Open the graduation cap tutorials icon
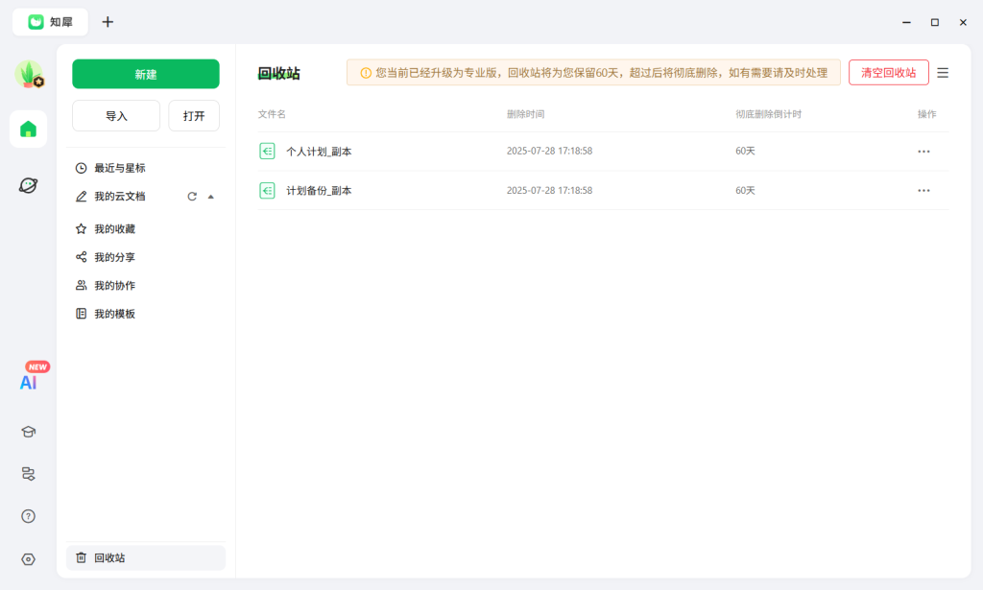 (28, 432)
